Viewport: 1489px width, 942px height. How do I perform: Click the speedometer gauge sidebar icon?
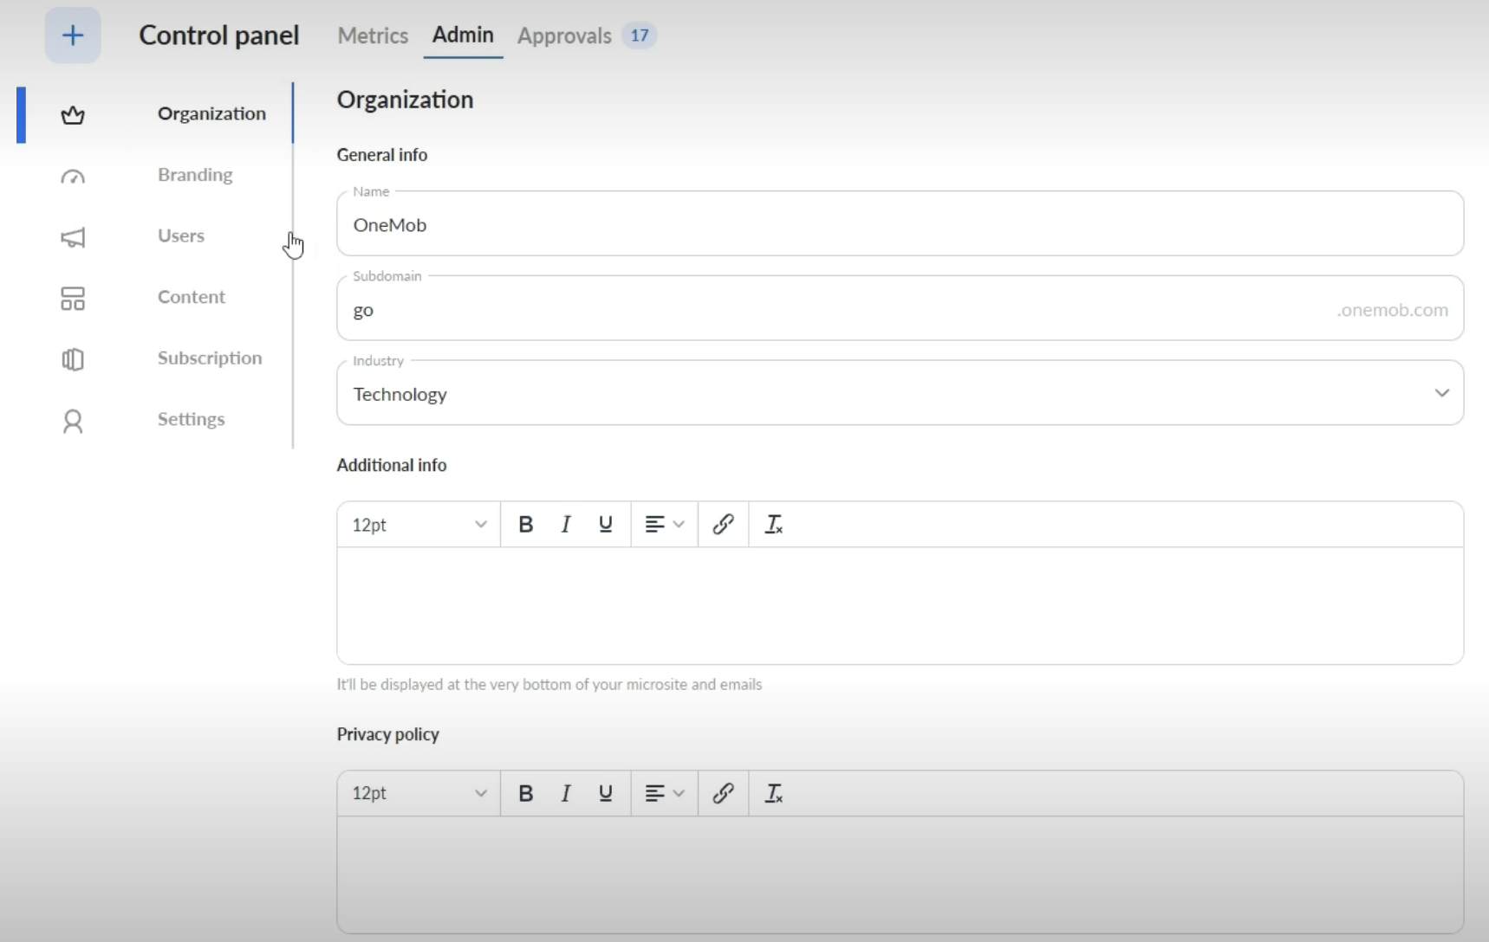73,176
